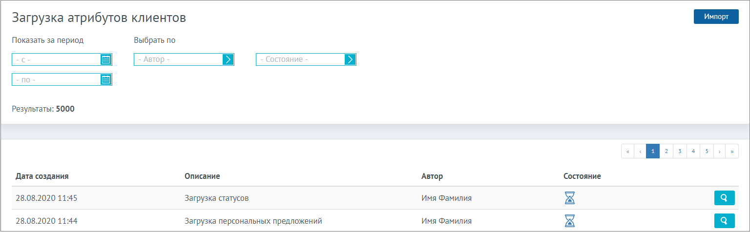The height and width of the screenshot is (232, 750).
Task: Focus the start date 'с' input field
Action: (57, 59)
